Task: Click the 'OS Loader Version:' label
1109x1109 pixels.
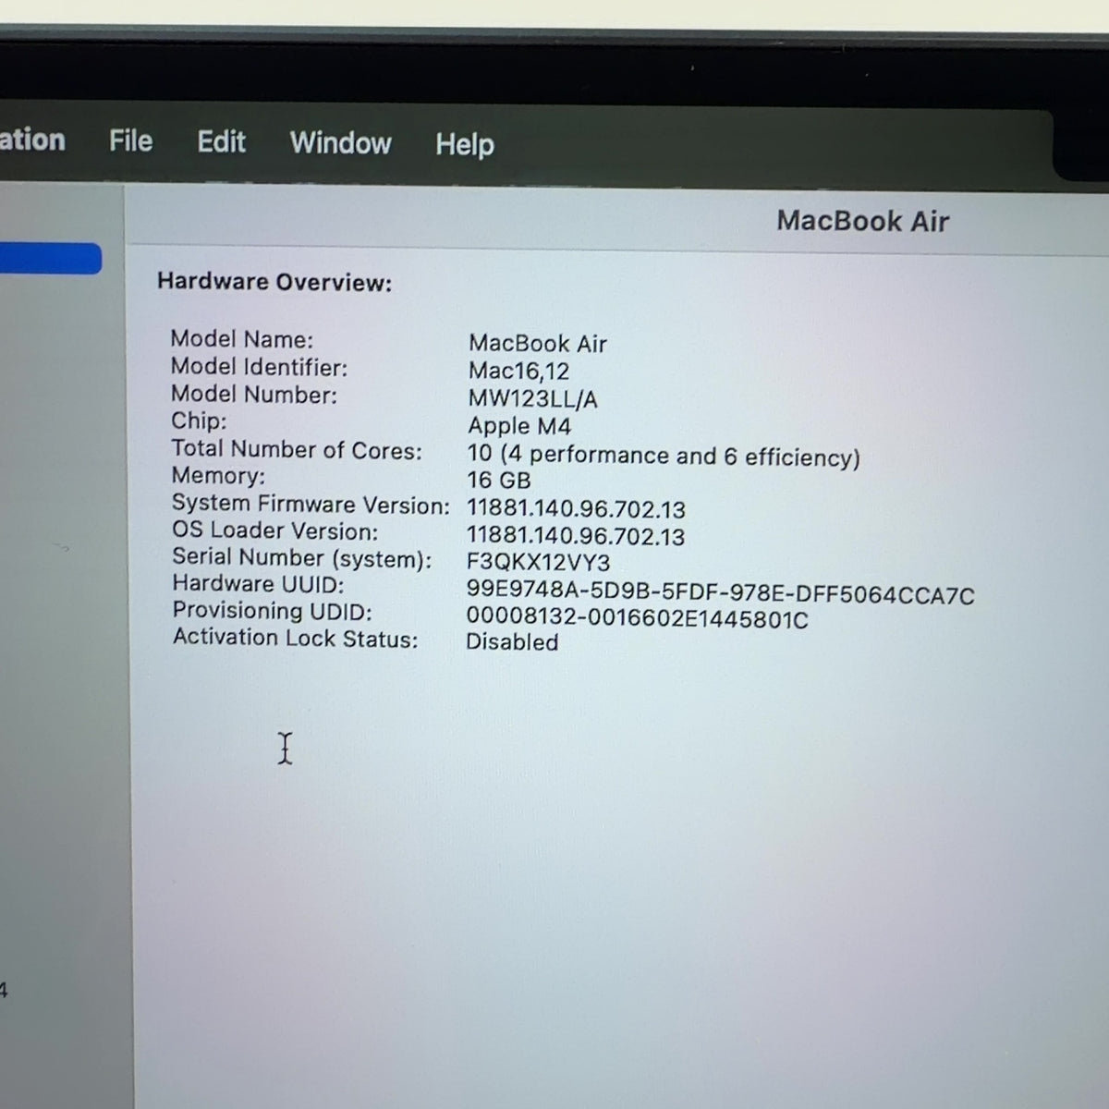Action: point(275,531)
